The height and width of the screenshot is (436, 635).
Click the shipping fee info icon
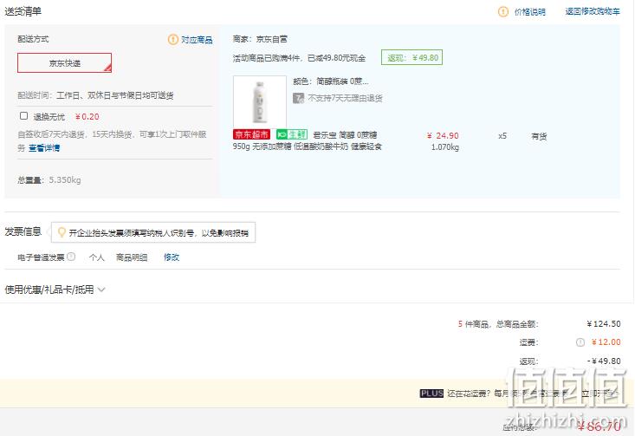point(580,342)
